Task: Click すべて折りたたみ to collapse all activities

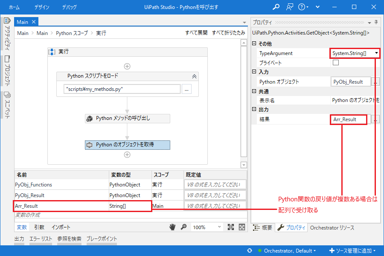Action: tap(228, 32)
